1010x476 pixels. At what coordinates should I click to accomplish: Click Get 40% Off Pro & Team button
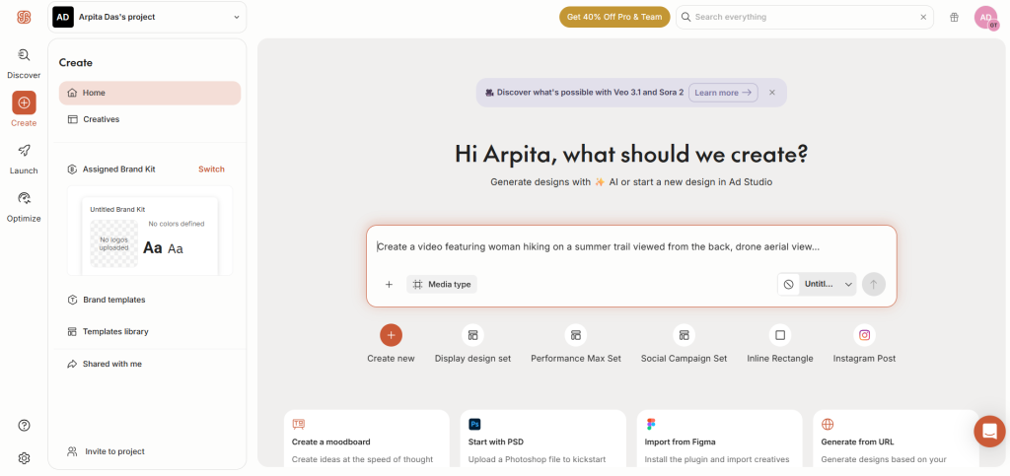point(614,18)
